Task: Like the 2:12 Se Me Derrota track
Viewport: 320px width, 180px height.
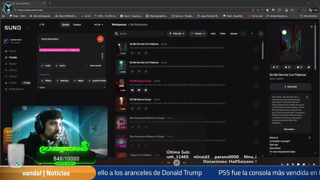Action: tap(132, 53)
